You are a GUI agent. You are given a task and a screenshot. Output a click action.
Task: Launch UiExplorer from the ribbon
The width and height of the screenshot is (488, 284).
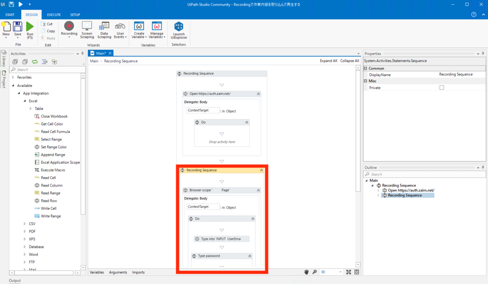coord(179,30)
